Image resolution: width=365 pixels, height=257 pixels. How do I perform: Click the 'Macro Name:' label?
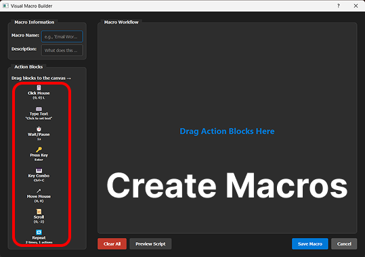[x=25, y=35]
